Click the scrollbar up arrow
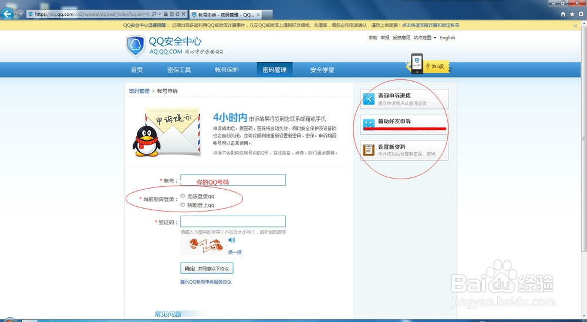The width and height of the screenshot is (587, 322). (x=583, y=24)
